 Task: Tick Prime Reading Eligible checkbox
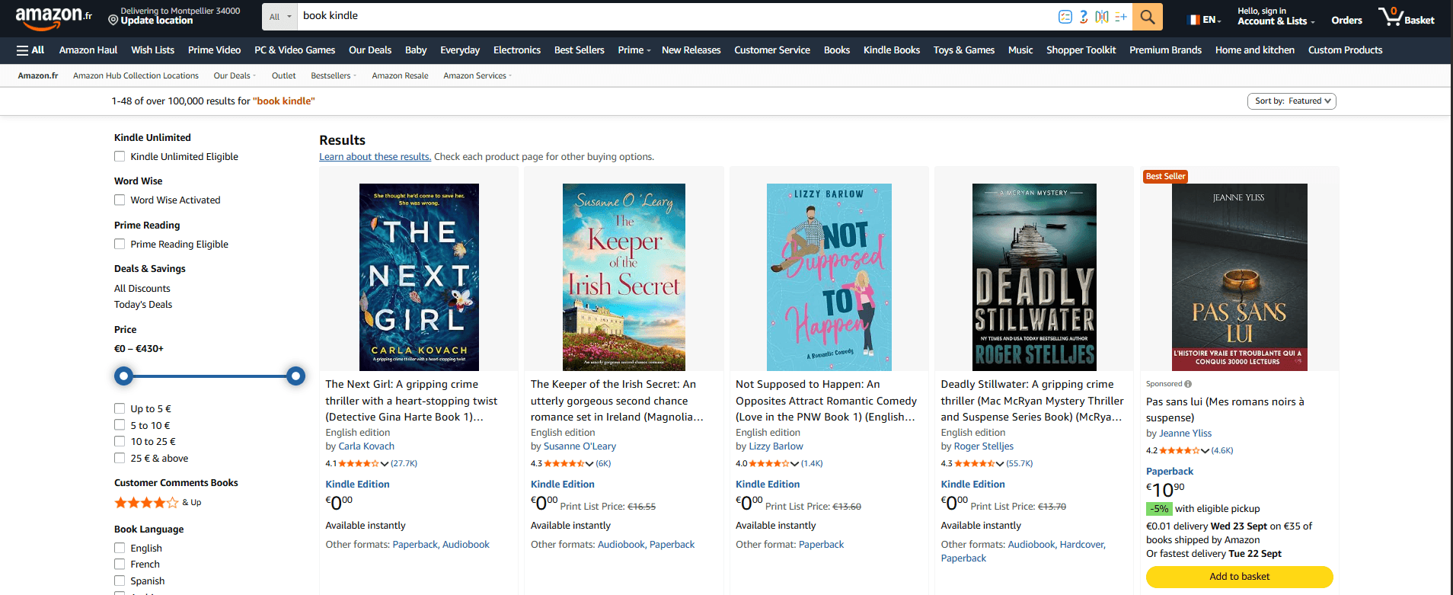[120, 244]
